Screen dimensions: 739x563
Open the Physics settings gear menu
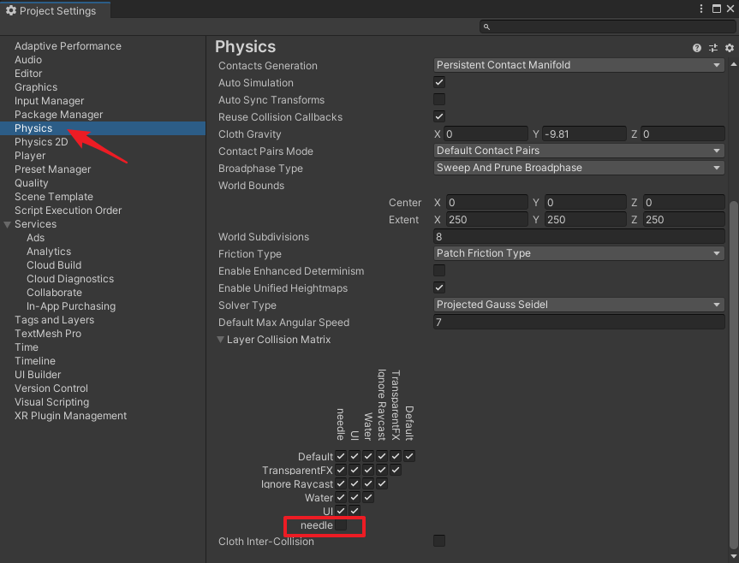(730, 48)
